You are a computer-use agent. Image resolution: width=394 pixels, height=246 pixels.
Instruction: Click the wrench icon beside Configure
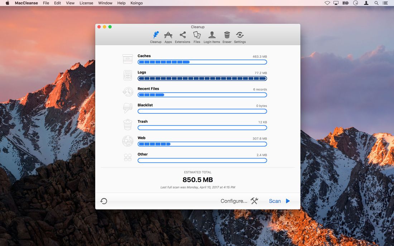pos(254,201)
